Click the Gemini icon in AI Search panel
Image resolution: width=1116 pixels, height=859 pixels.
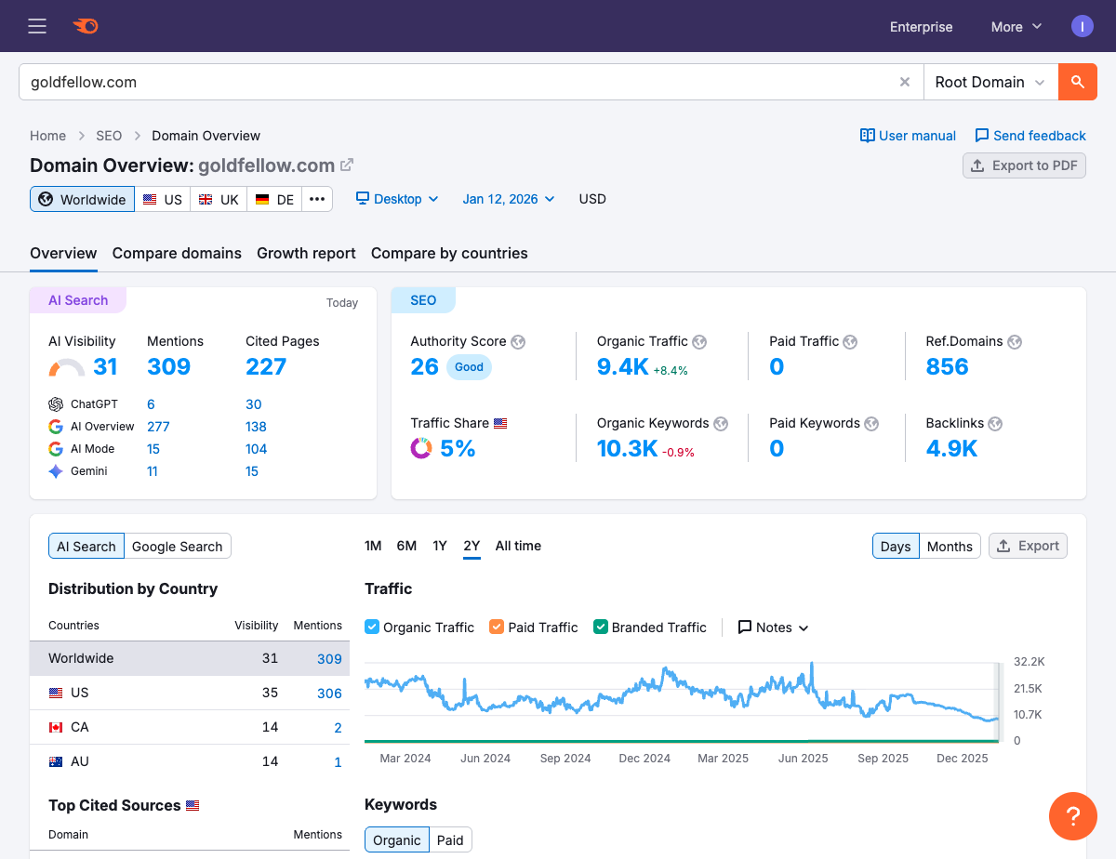[x=54, y=471]
